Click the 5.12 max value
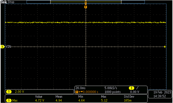The image size is (173, 103). point(104,100)
